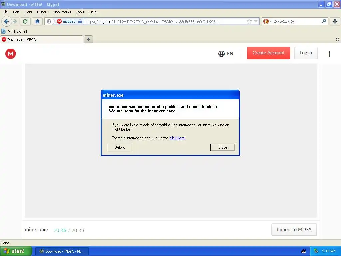Select the Download - MEGA taskbar item
This screenshot has height=256, width=341.
pyautogui.click(x=62, y=251)
